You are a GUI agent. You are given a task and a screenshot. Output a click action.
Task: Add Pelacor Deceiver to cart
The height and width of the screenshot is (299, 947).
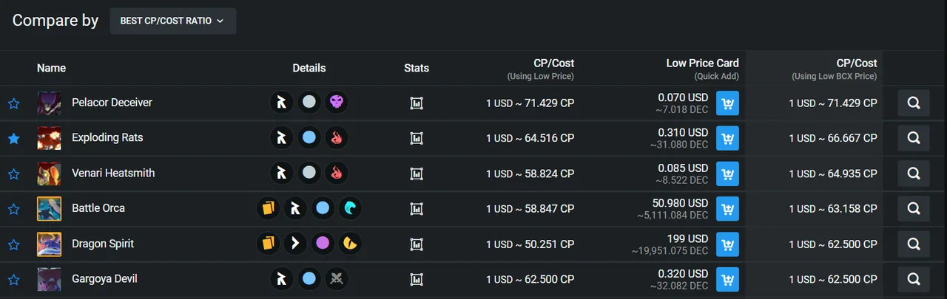(727, 103)
